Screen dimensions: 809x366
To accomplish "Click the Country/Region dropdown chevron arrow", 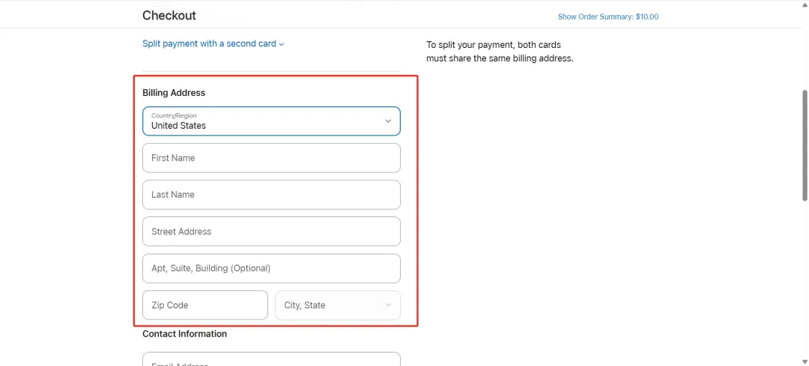I will tap(389, 121).
